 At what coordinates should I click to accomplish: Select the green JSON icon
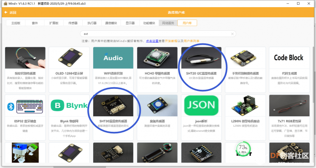click(x=201, y=106)
